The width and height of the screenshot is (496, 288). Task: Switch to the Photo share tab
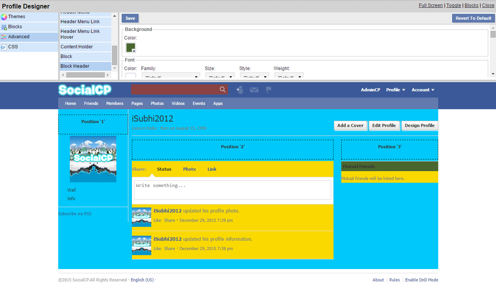coord(189,169)
